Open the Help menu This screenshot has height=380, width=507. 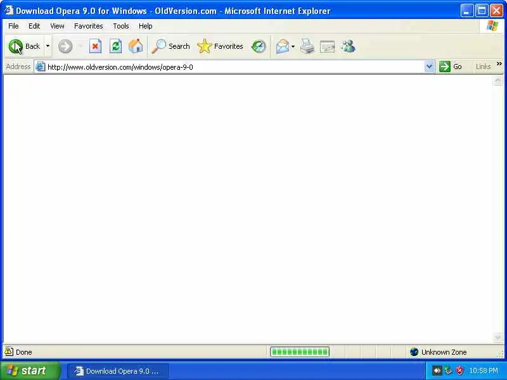(x=145, y=26)
